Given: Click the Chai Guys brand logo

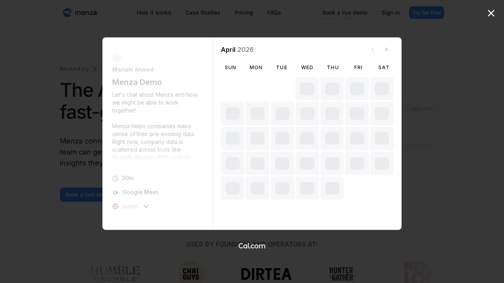Looking at the screenshot, I should [191, 273].
